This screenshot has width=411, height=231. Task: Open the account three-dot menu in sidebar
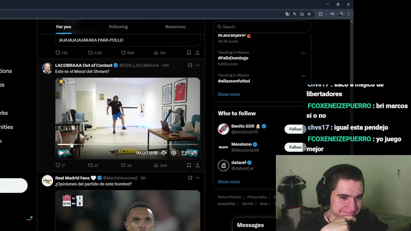point(29,219)
